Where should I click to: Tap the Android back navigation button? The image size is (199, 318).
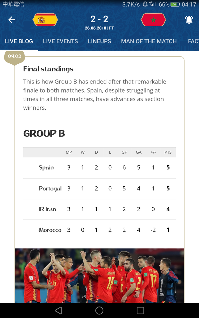click(x=58, y=310)
